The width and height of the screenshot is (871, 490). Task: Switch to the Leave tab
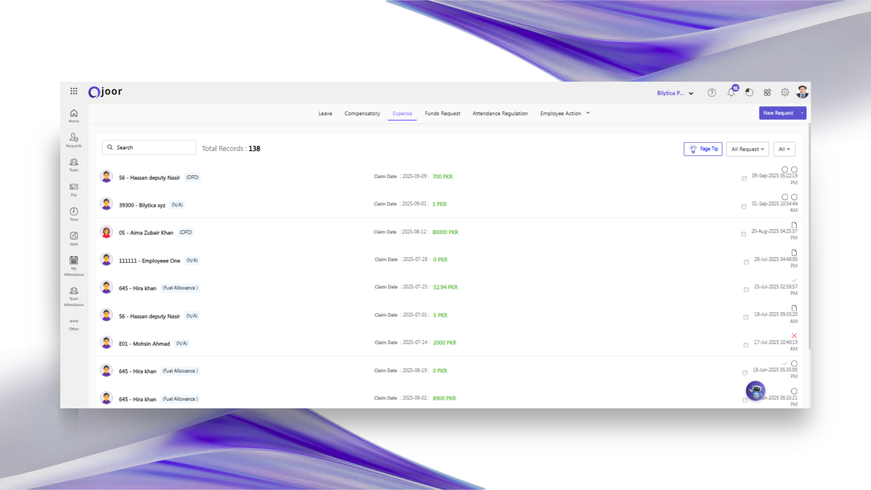click(325, 113)
